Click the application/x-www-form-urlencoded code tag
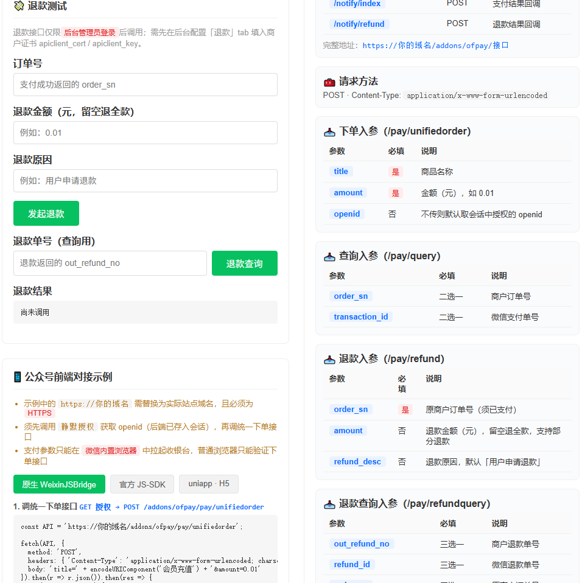This screenshot has height=583, width=582. coord(477,96)
